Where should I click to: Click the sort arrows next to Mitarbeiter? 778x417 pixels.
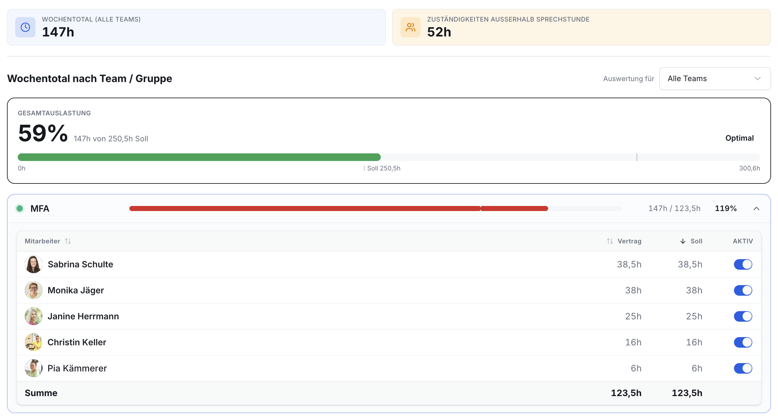(68, 241)
